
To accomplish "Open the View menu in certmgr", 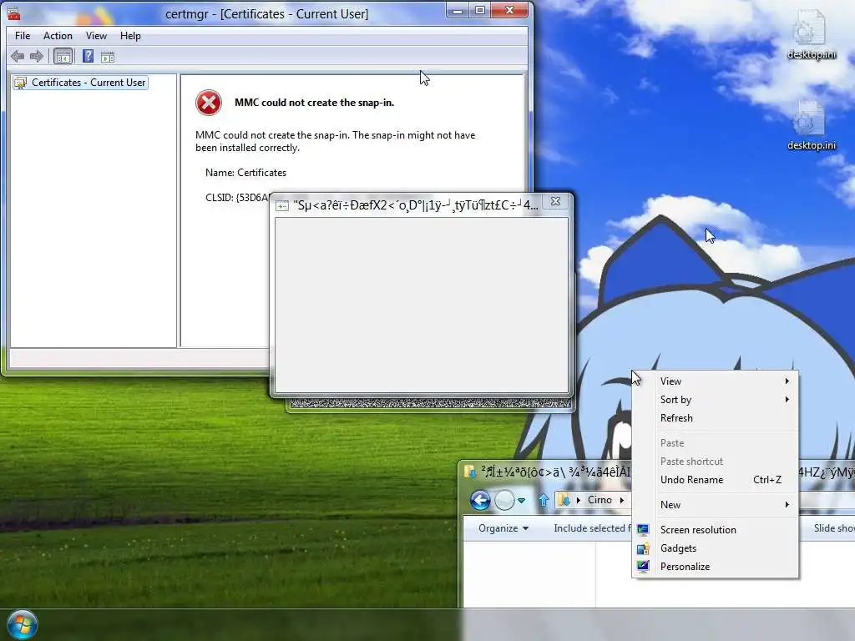I will [x=96, y=35].
